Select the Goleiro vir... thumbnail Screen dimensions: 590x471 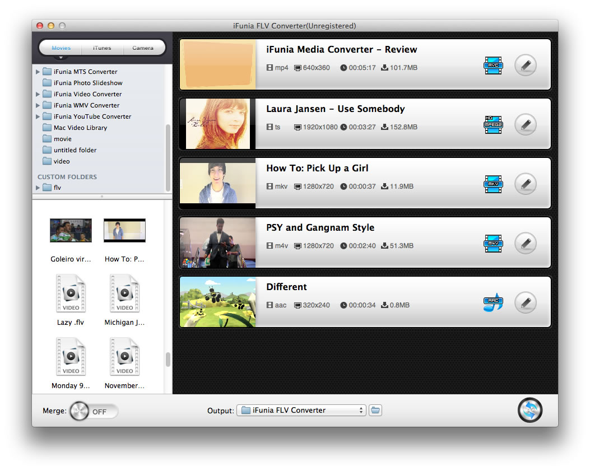tap(71, 230)
